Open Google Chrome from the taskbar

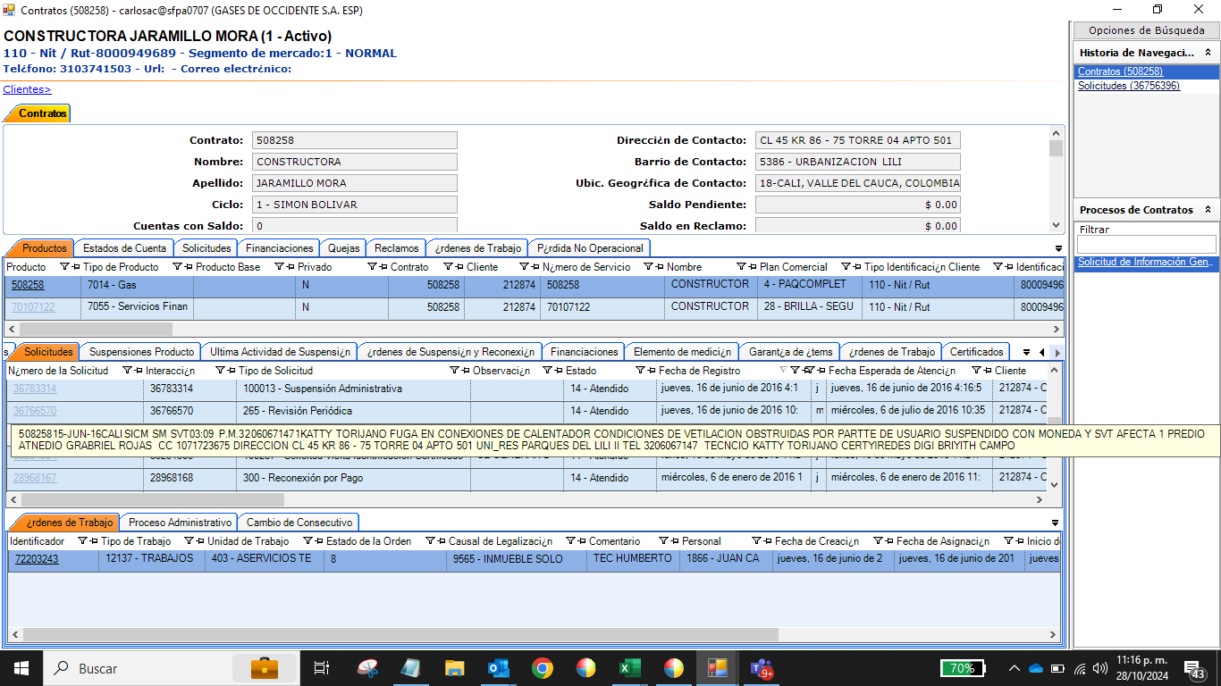coord(542,668)
